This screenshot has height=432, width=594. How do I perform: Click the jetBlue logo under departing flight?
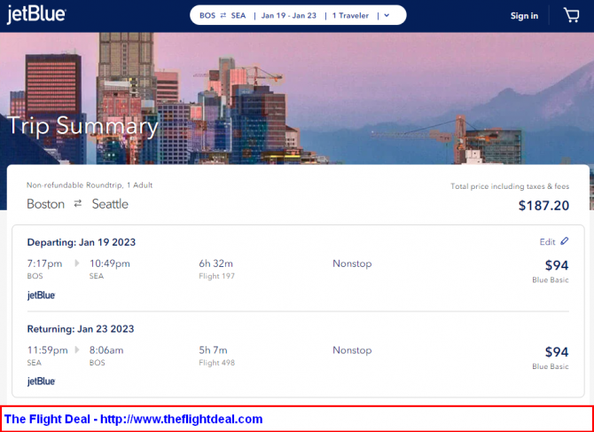(x=42, y=295)
